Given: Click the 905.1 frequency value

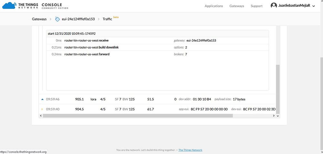Looking at the screenshot, I should coord(79,99).
